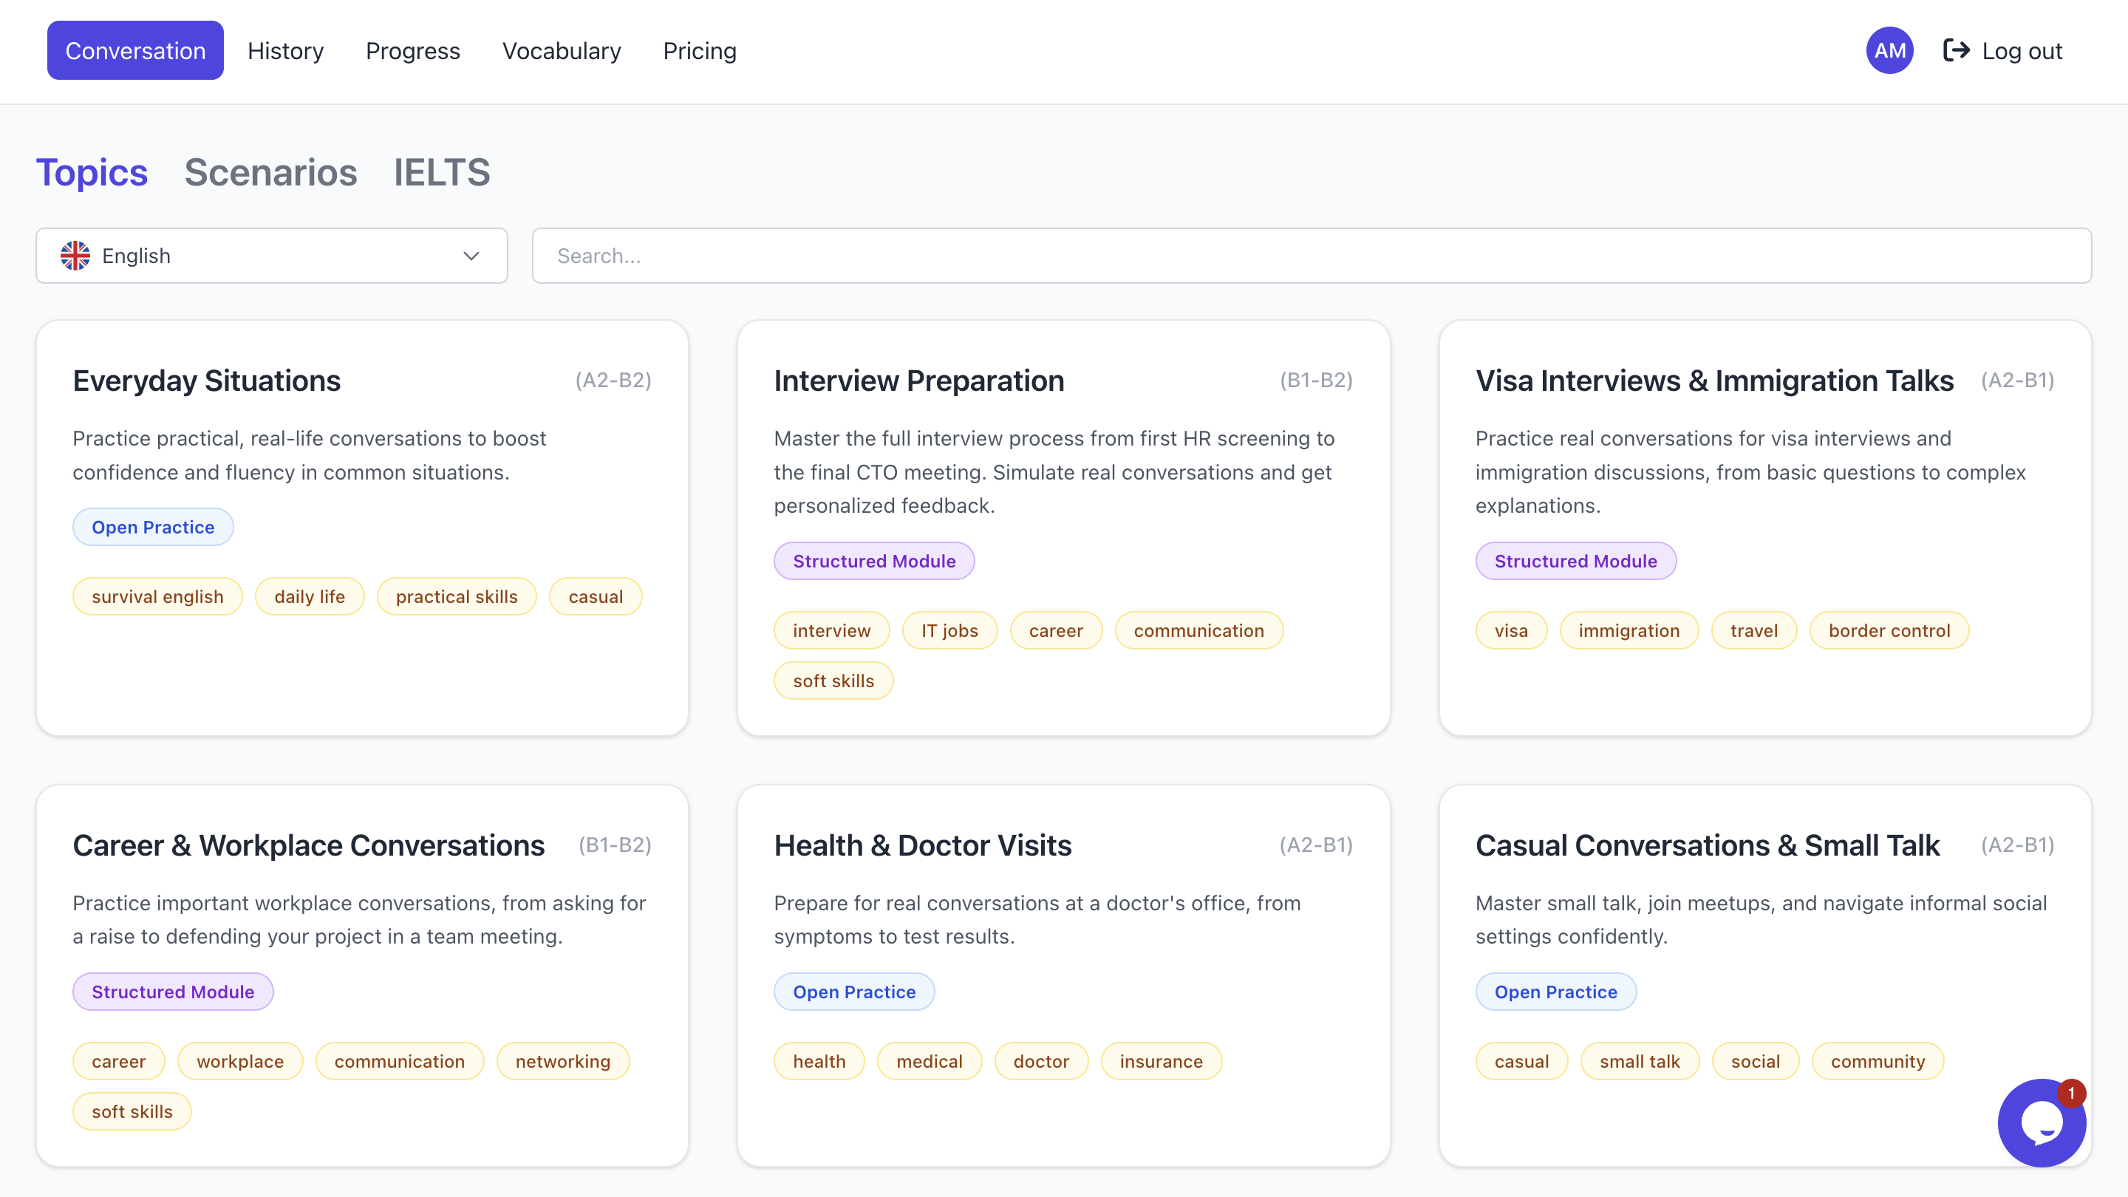Click the Progress nav item
This screenshot has height=1197, width=2128.
click(412, 50)
